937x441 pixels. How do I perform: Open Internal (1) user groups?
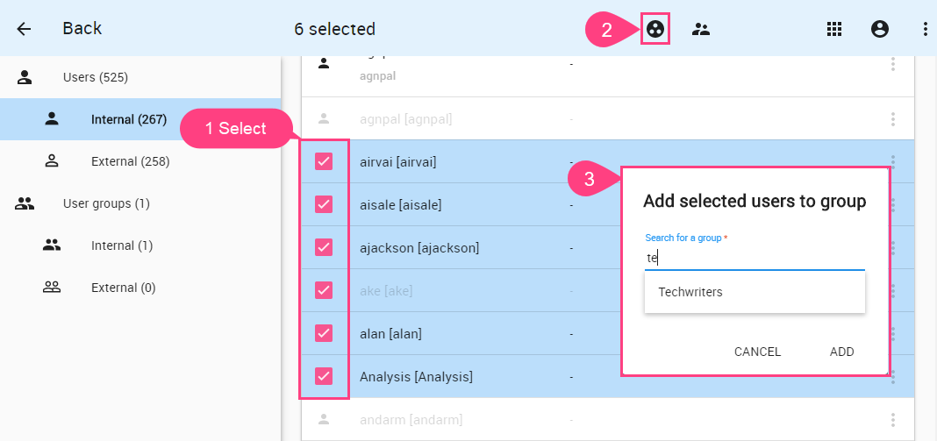pos(122,245)
